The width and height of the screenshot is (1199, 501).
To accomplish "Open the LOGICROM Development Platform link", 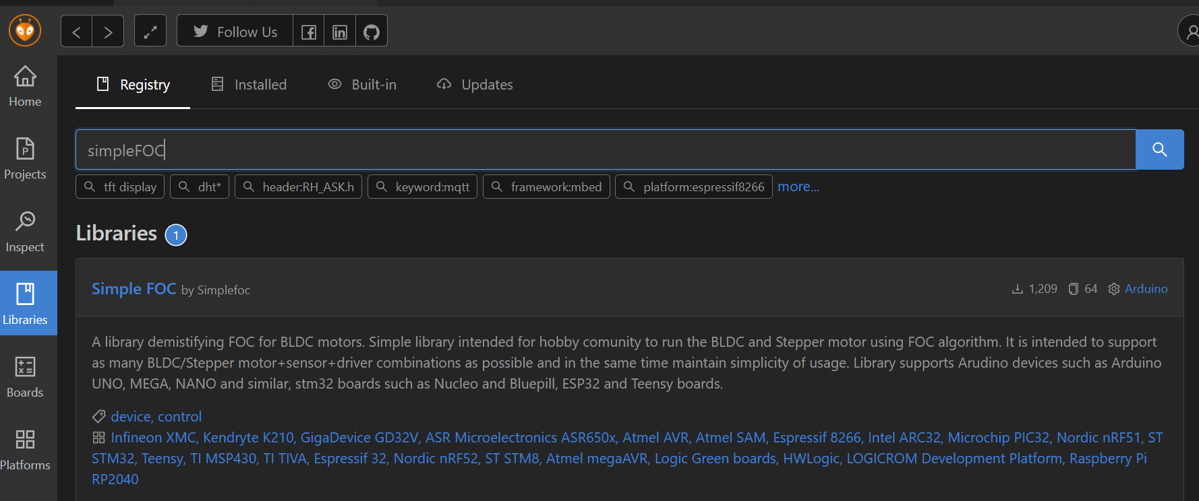I will tap(955, 459).
